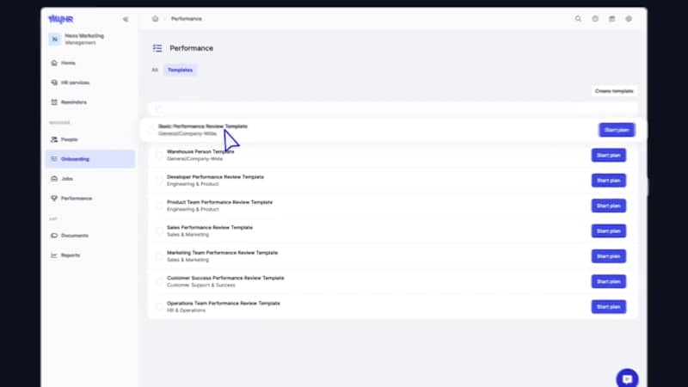The width and height of the screenshot is (688, 387).
Task: Click the Reminders icon in the sidebar
Action: [x=54, y=102]
